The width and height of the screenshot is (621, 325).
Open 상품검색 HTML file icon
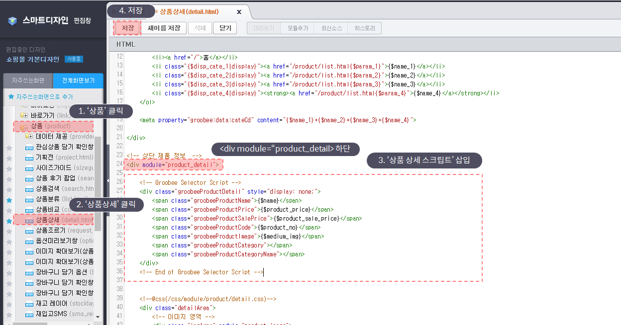tap(29, 189)
